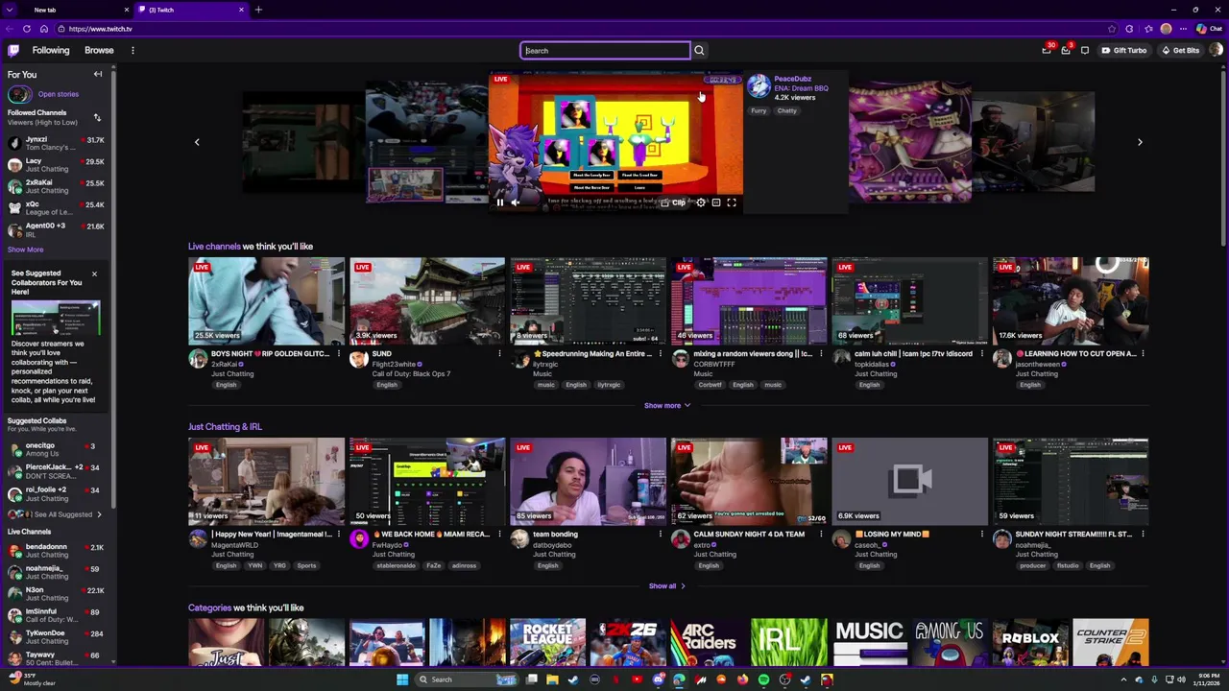Viewport: 1229px width, 691px height.
Task: Open the 2xRaKai stream thumbnail with 25.5K viewers
Action: coord(266,301)
